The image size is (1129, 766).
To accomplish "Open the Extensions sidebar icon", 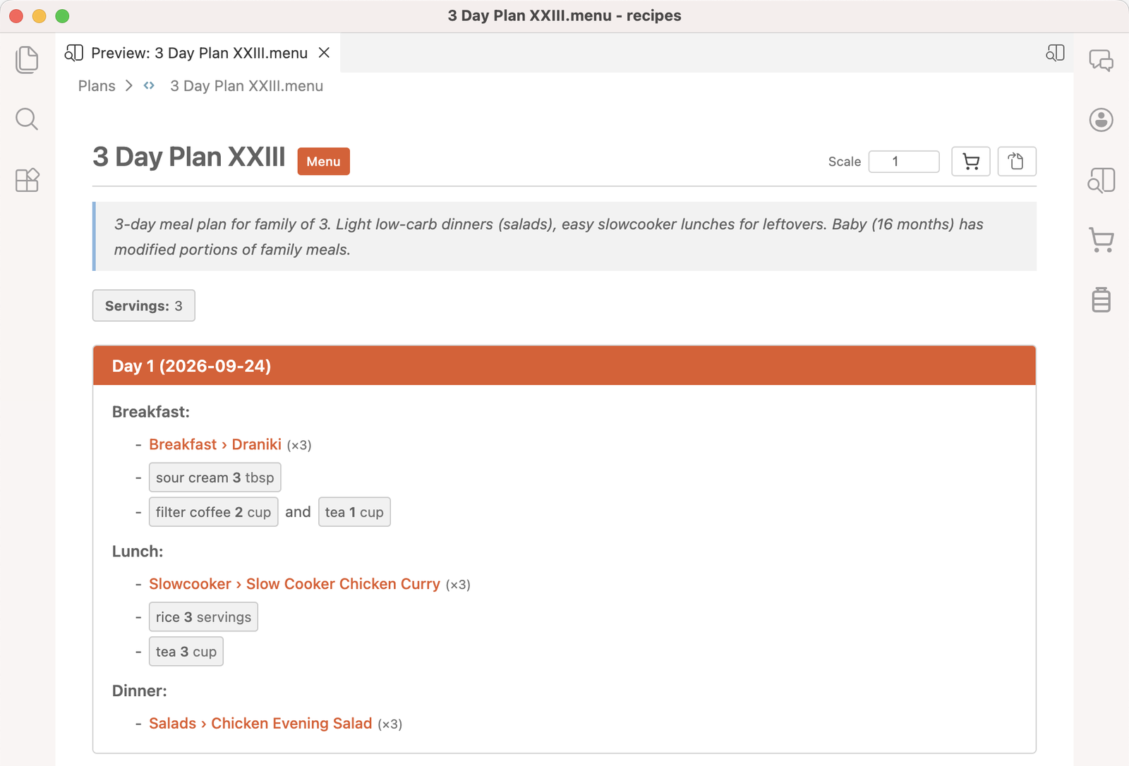I will 27,180.
